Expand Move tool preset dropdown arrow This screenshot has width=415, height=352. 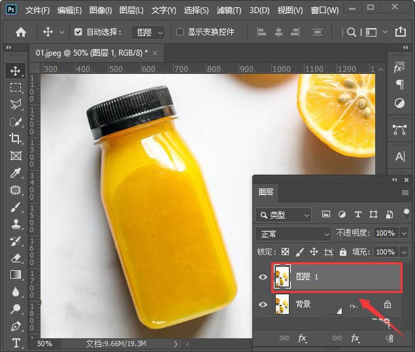(x=61, y=32)
